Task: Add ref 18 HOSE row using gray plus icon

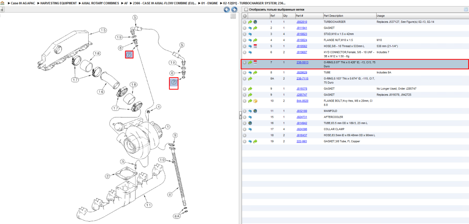Action: tap(245, 135)
